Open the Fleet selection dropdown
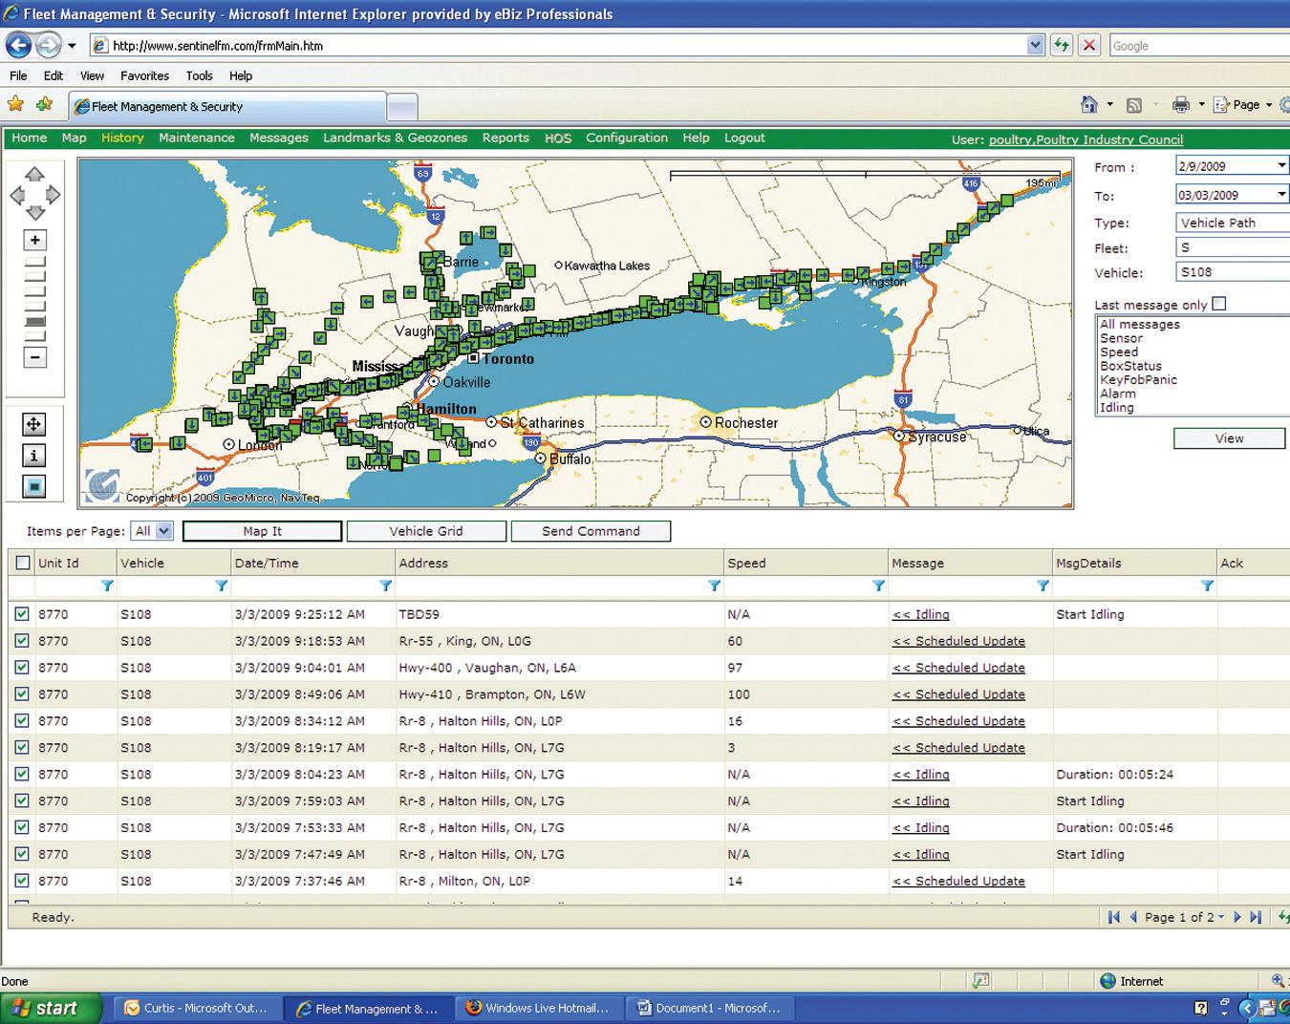Viewport: 1290px width, 1024px height. pyautogui.click(x=1233, y=247)
